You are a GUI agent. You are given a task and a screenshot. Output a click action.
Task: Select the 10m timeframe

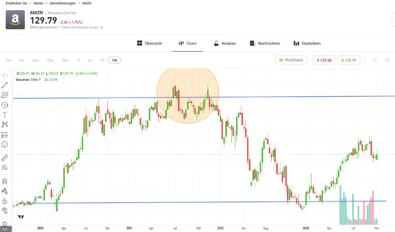coord(35,60)
